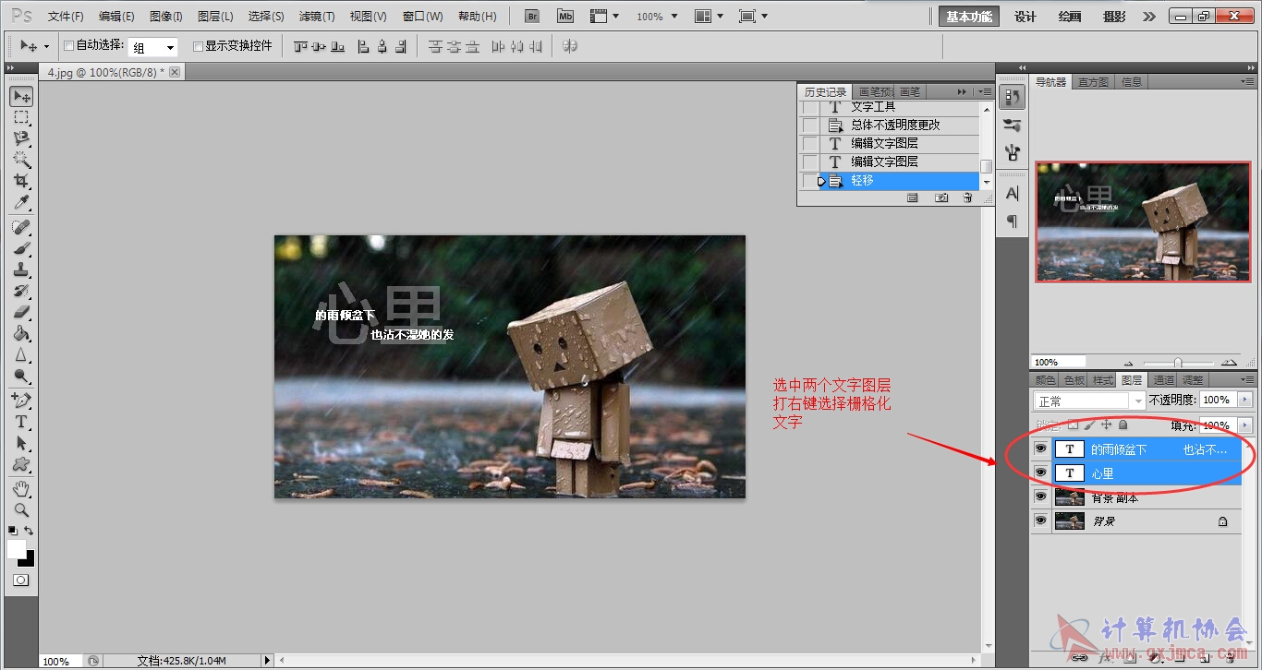Select the Move tool in toolbox
This screenshot has height=670, width=1262.
[21, 96]
